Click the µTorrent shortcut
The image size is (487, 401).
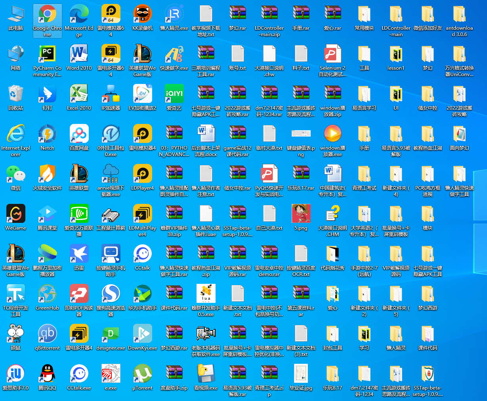coord(143,378)
